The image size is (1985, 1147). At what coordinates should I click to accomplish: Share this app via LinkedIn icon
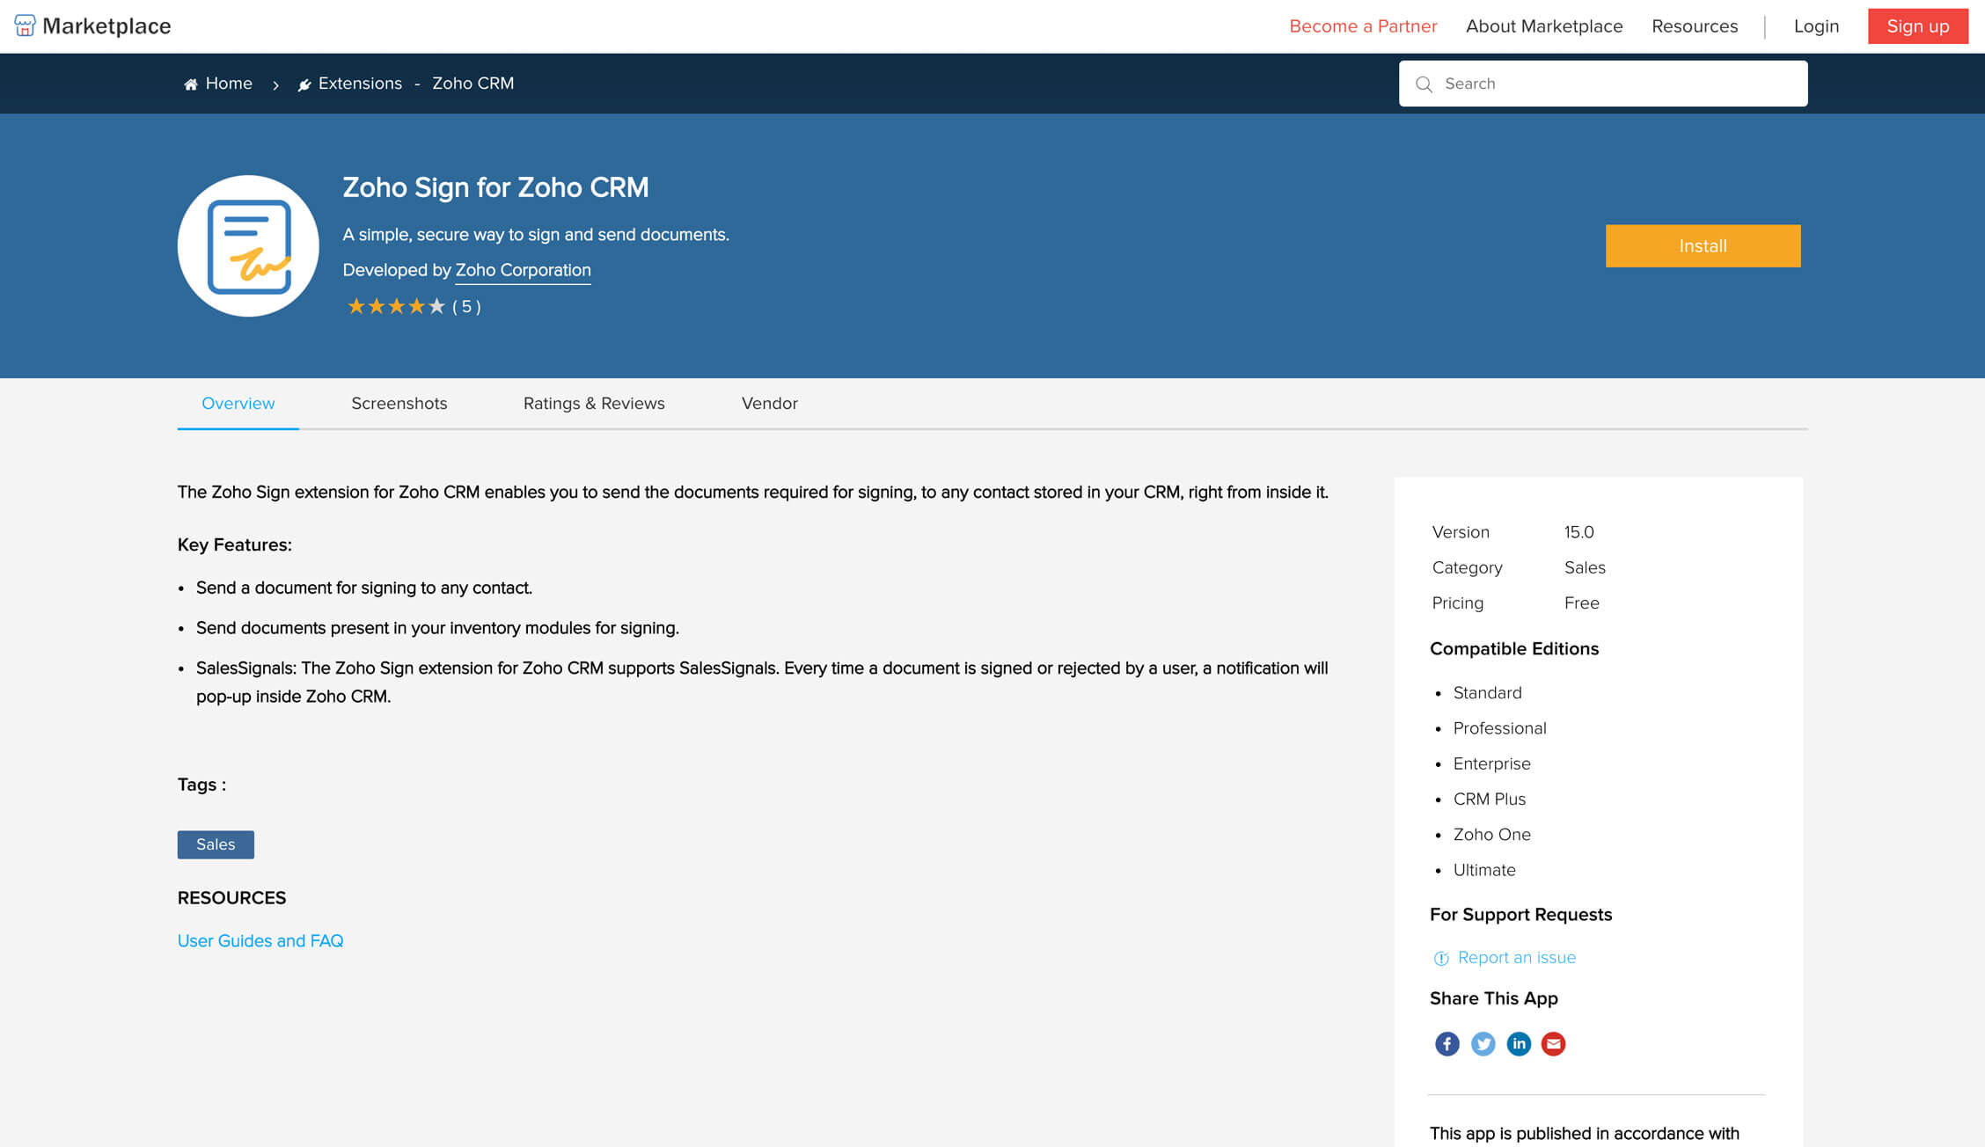(x=1518, y=1043)
